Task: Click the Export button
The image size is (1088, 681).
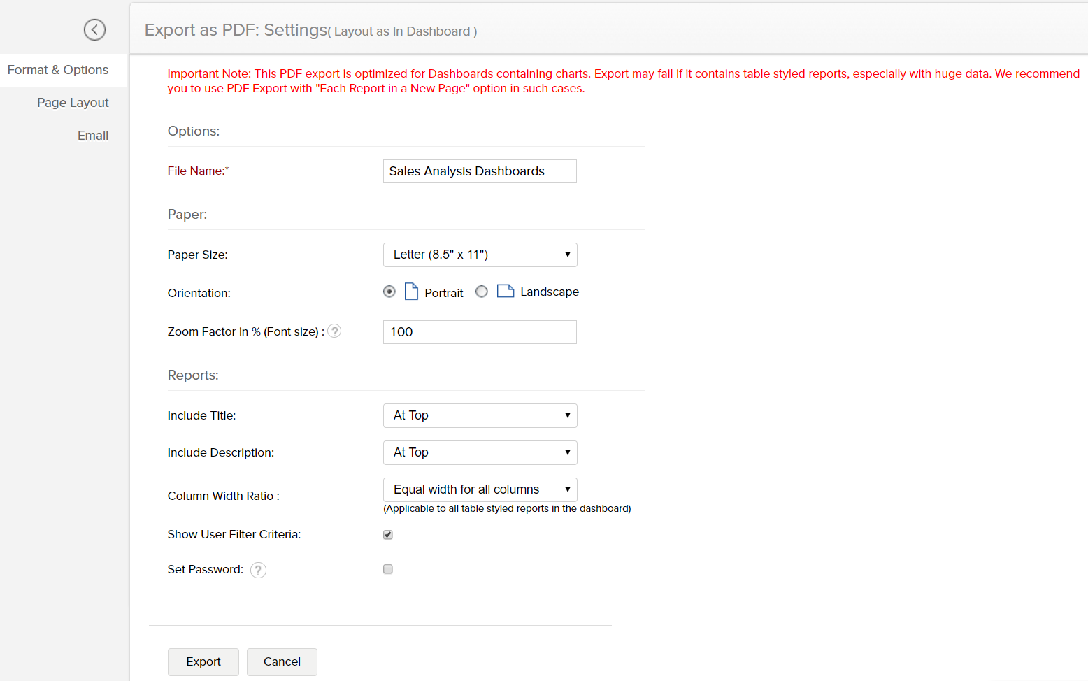Action: [203, 661]
